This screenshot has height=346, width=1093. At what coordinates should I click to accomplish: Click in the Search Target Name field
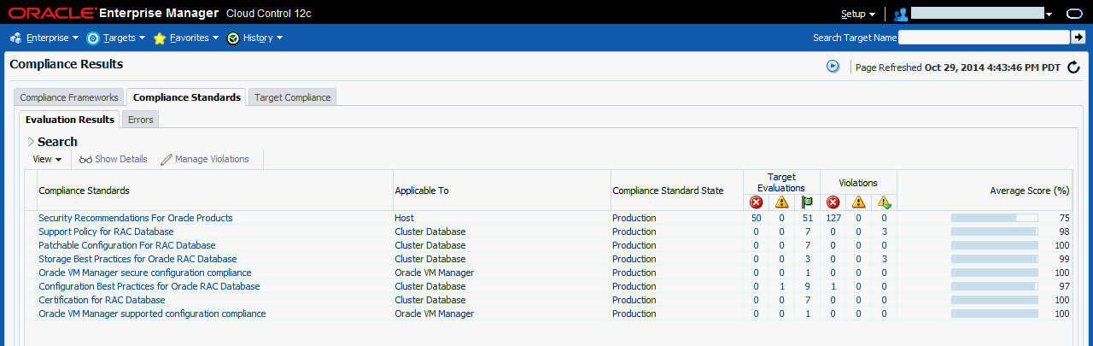tap(984, 38)
